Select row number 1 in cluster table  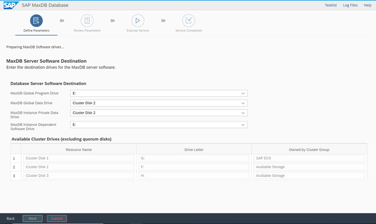tap(14, 159)
